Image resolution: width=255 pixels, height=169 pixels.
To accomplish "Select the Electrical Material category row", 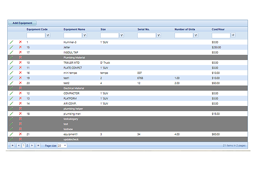I will point(74,88).
